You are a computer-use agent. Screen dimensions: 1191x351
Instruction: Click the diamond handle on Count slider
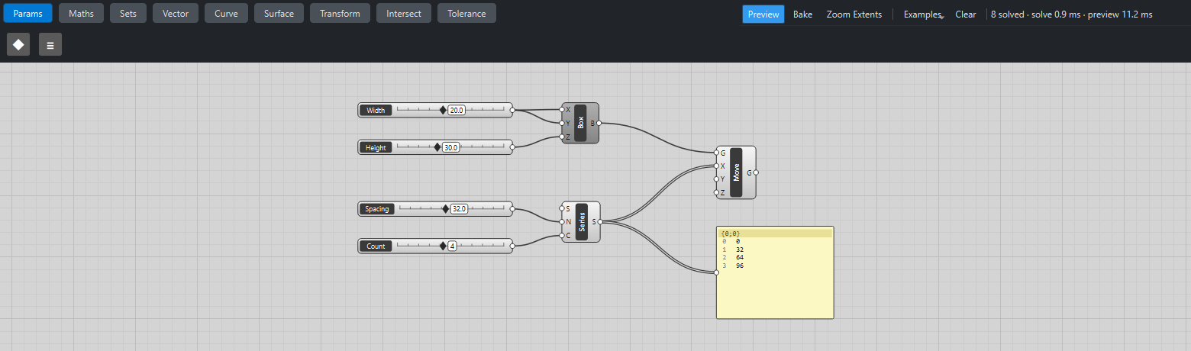tap(443, 246)
